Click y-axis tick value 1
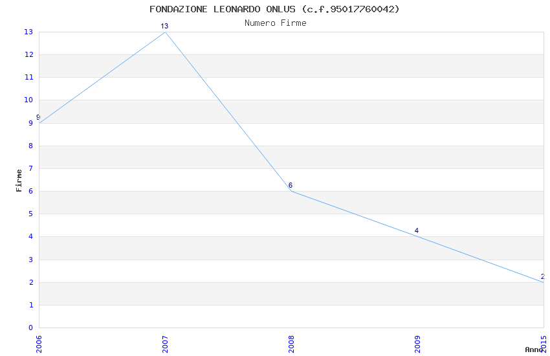This screenshot has width=550, height=356. [31, 305]
